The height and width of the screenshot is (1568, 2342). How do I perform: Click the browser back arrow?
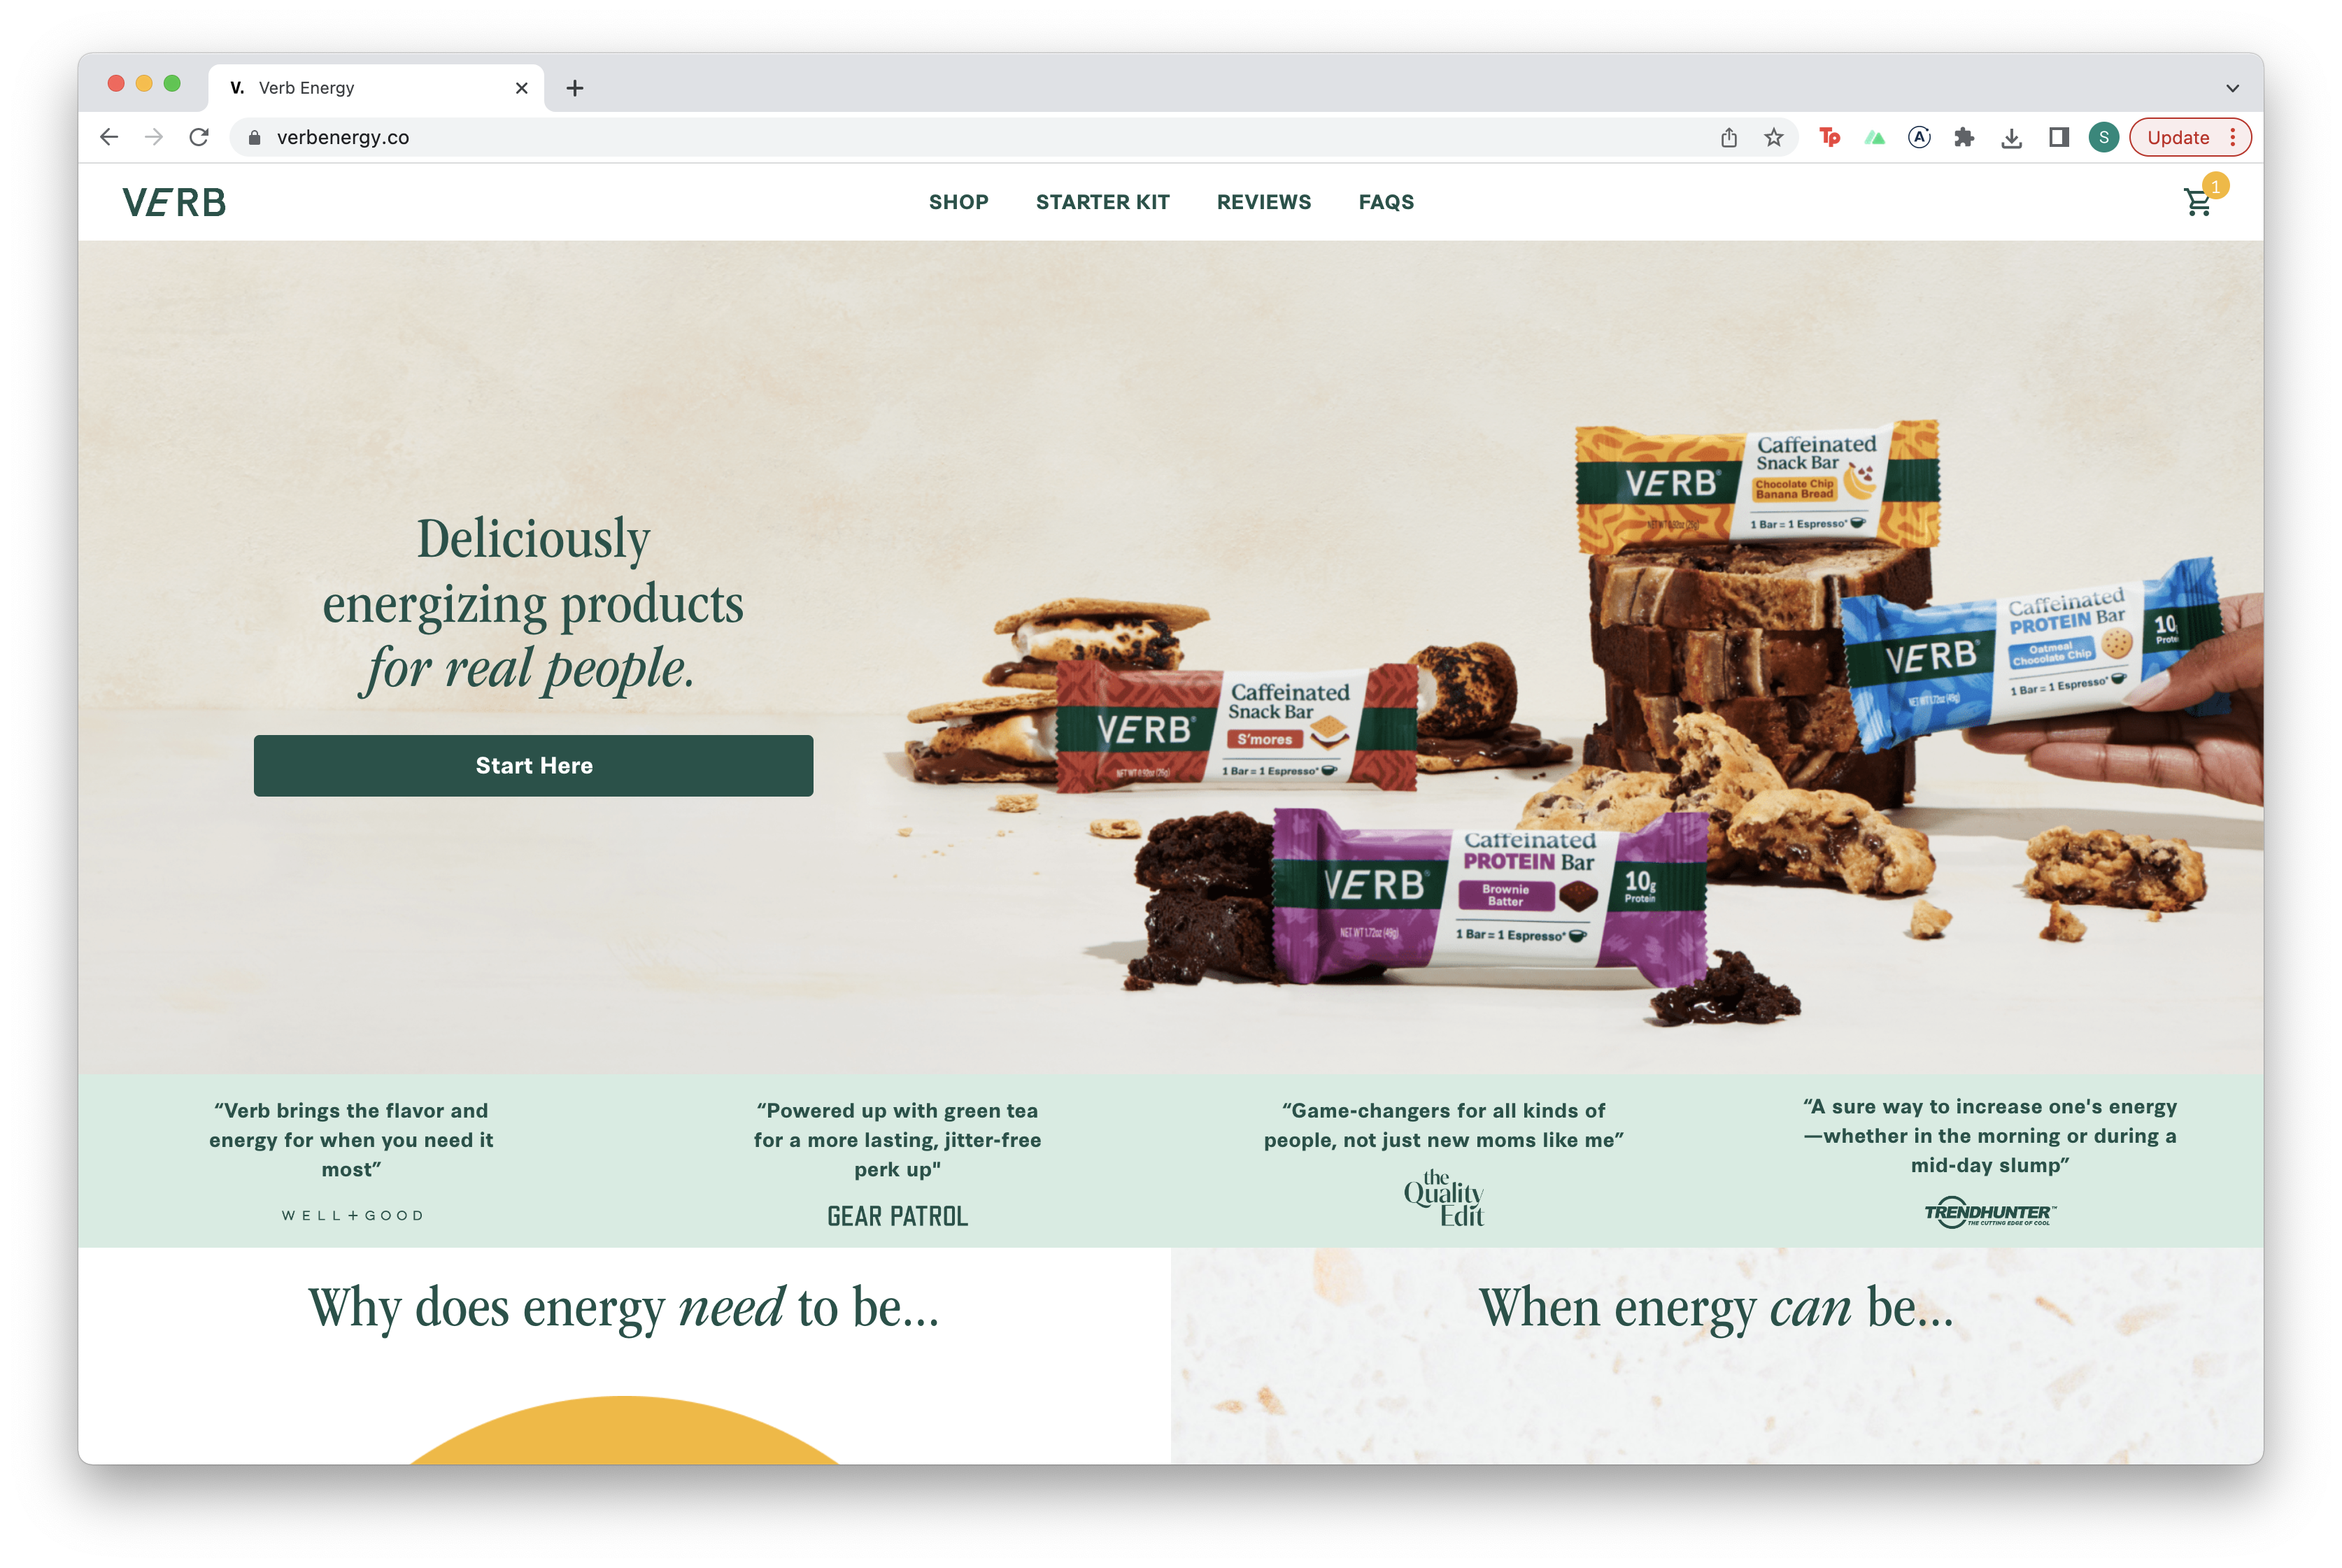pyautogui.click(x=109, y=137)
